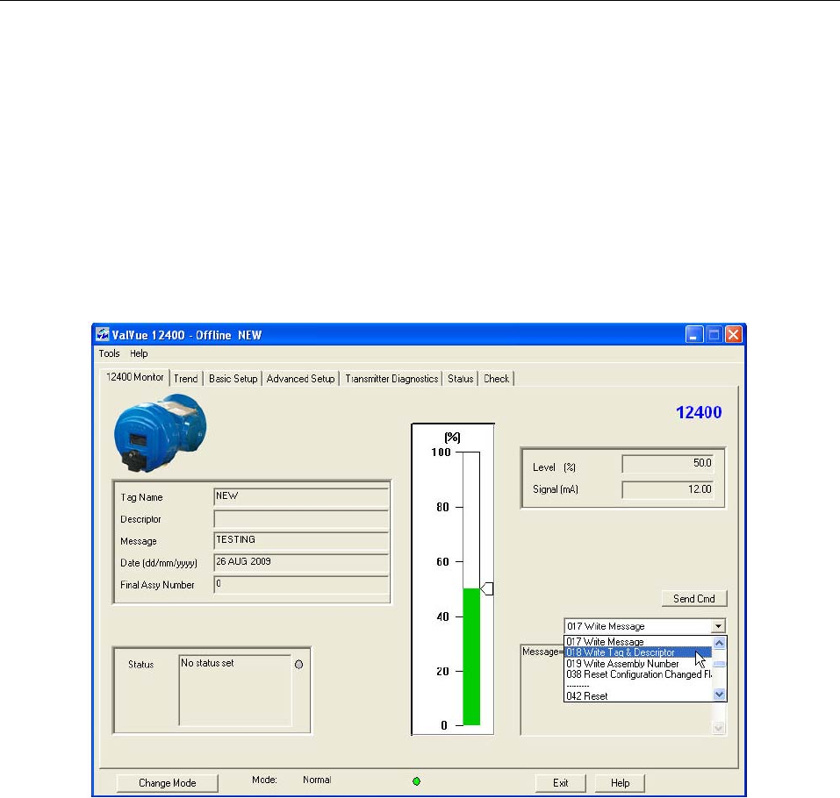Viewport: 840px width, 798px height.
Task: Click the Send Cmd button
Action: point(693,598)
